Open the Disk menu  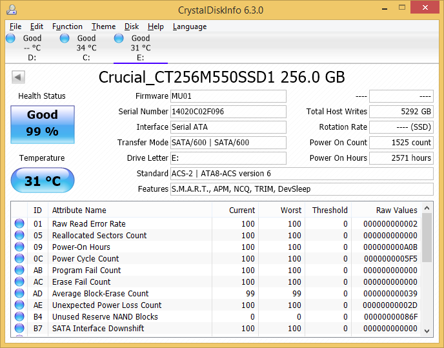(x=132, y=26)
